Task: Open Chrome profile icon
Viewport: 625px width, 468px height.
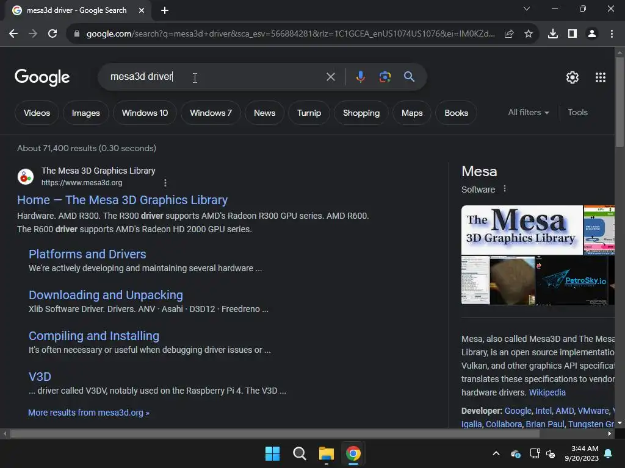Action: (x=592, y=34)
